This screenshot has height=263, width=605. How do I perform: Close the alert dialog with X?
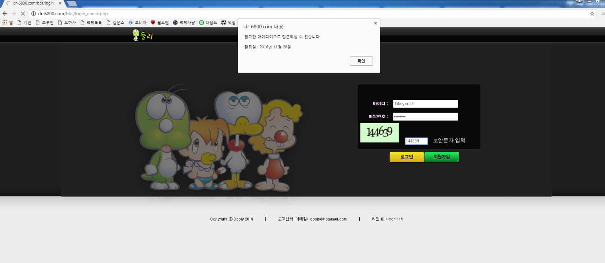[375, 23]
